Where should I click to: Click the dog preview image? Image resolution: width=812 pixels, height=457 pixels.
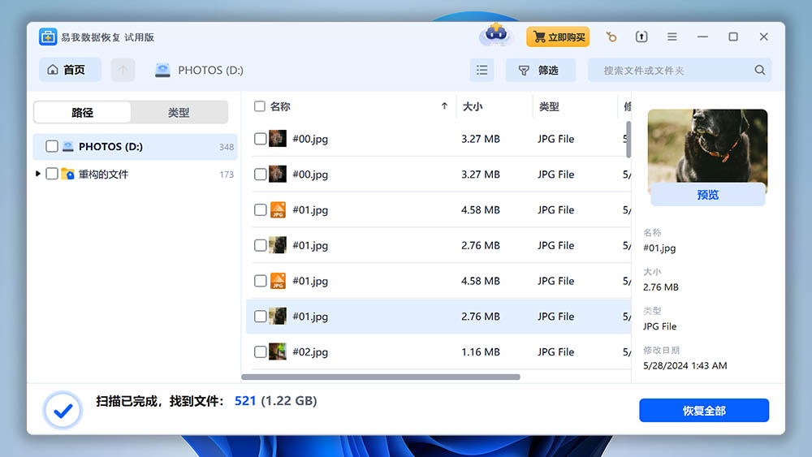pyautogui.click(x=707, y=146)
